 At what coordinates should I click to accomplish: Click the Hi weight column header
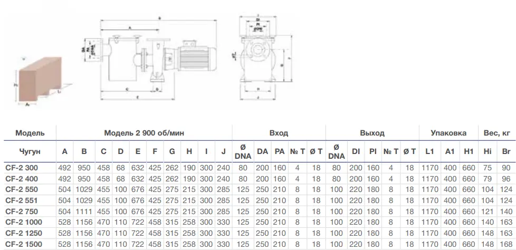pyautogui.click(x=488, y=151)
